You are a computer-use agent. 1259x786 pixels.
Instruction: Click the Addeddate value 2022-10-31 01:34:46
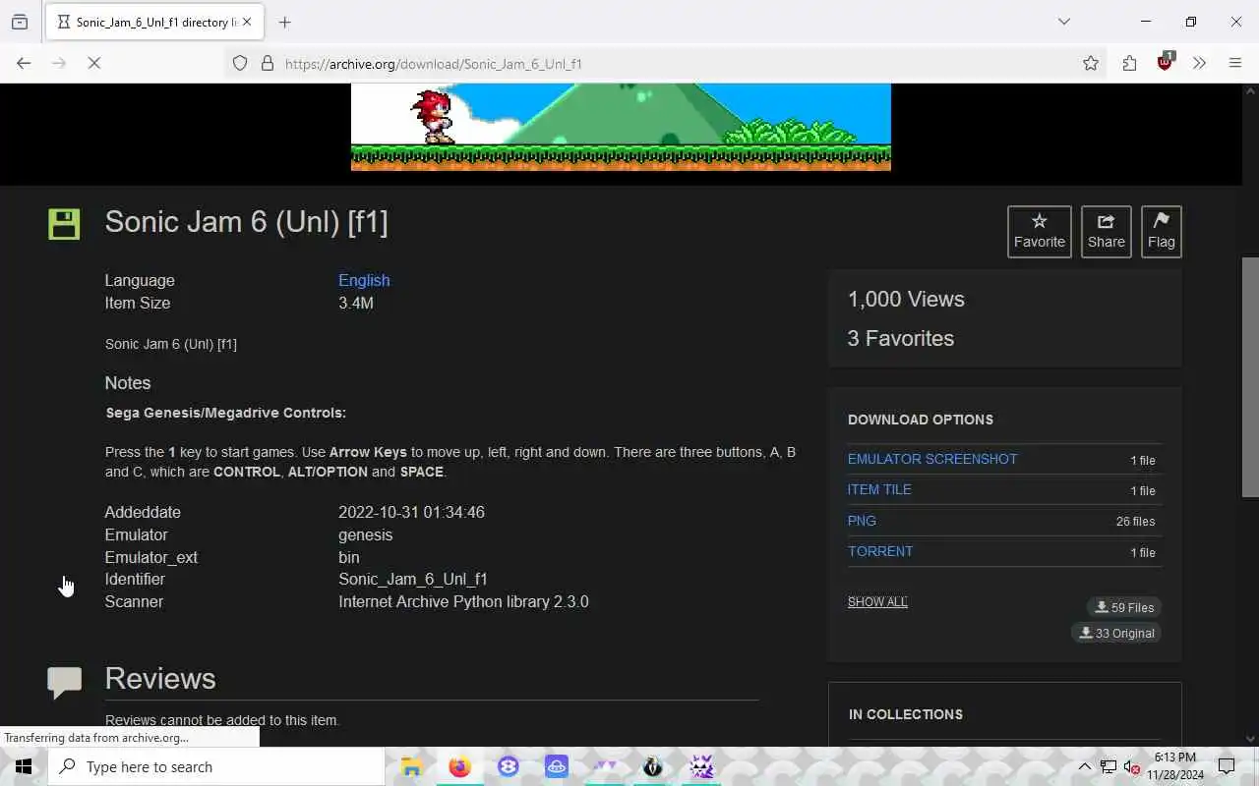(411, 512)
